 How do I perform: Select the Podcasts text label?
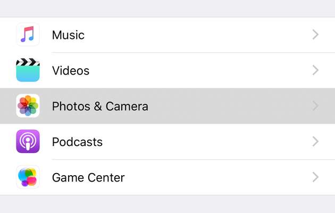pyautogui.click(x=77, y=142)
